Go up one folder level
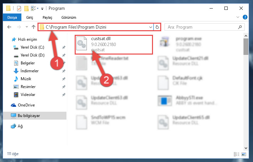 [34, 27]
